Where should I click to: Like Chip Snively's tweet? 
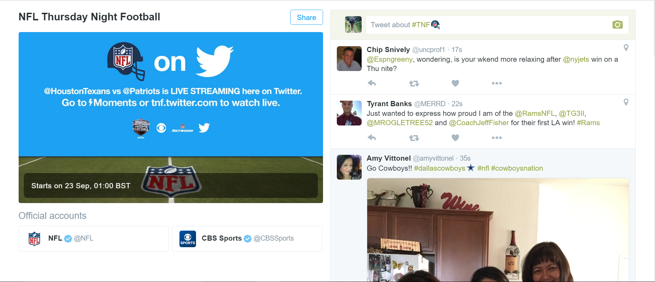[456, 83]
